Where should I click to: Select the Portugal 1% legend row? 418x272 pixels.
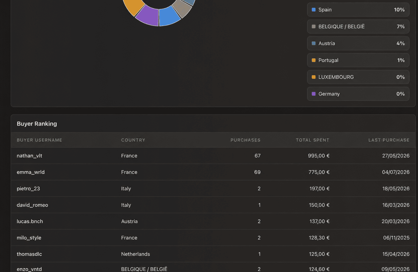(358, 60)
